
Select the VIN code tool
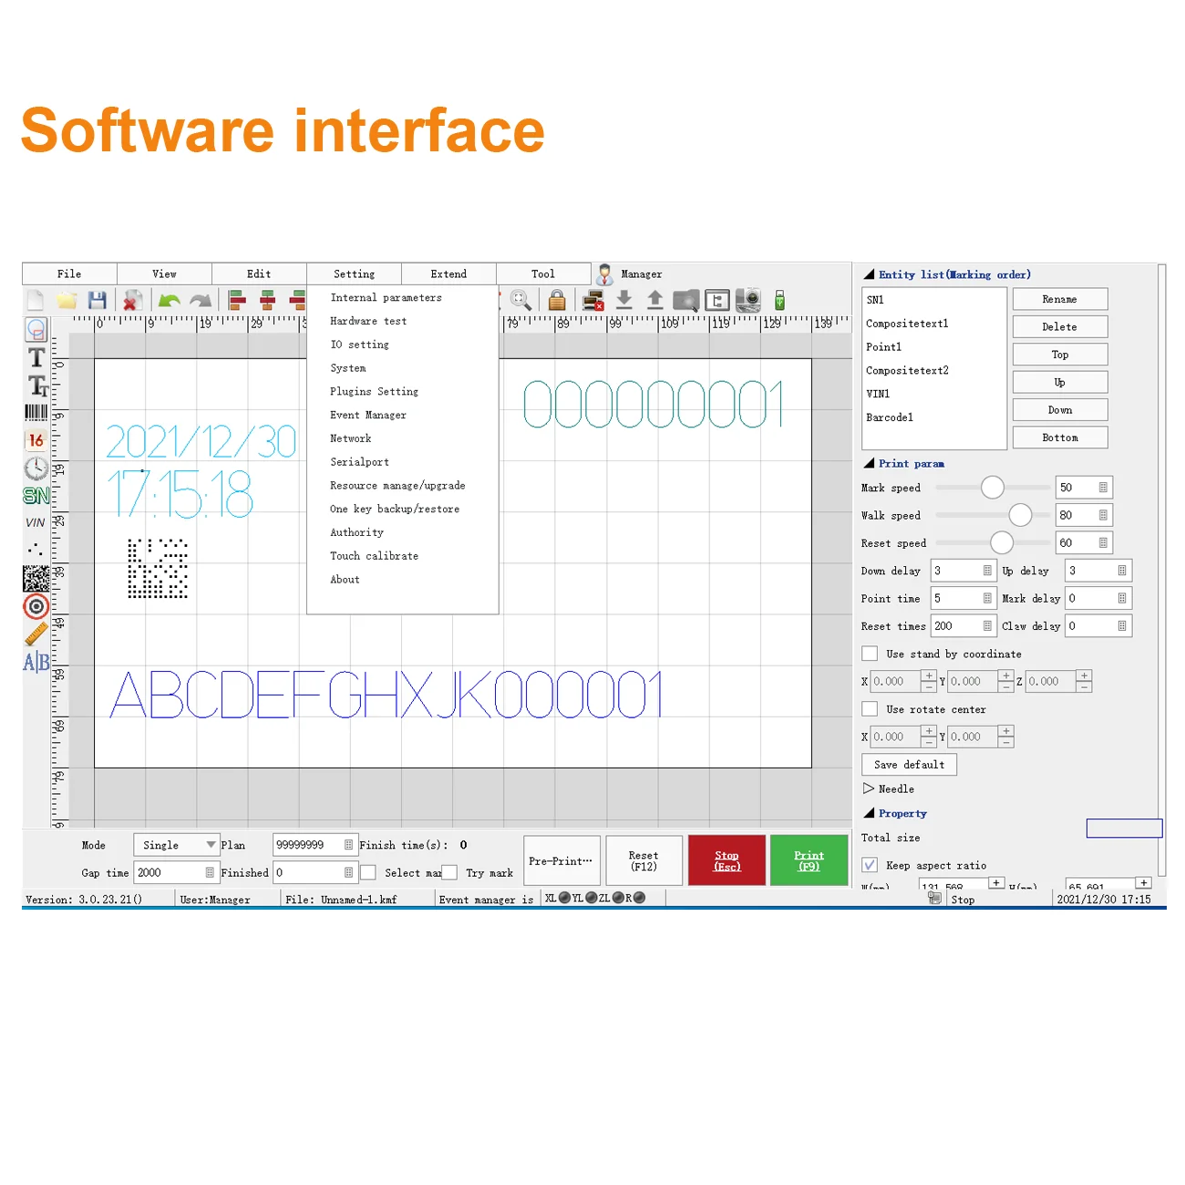36,522
